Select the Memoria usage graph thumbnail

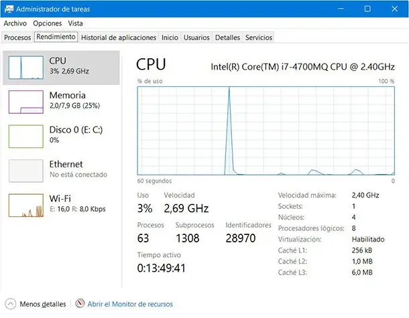pyautogui.click(x=25, y=101)
